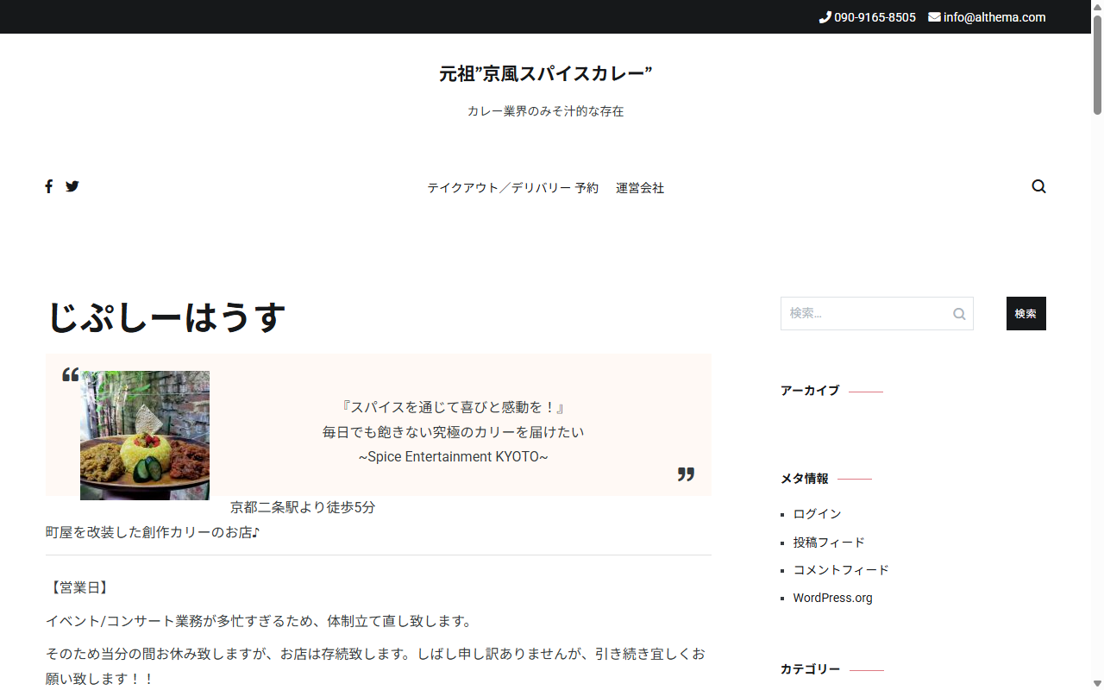1104x690 pixels.
Task: Click the tagline カレー業界のみそ汁的な存在
Action: tap(545, 111)
